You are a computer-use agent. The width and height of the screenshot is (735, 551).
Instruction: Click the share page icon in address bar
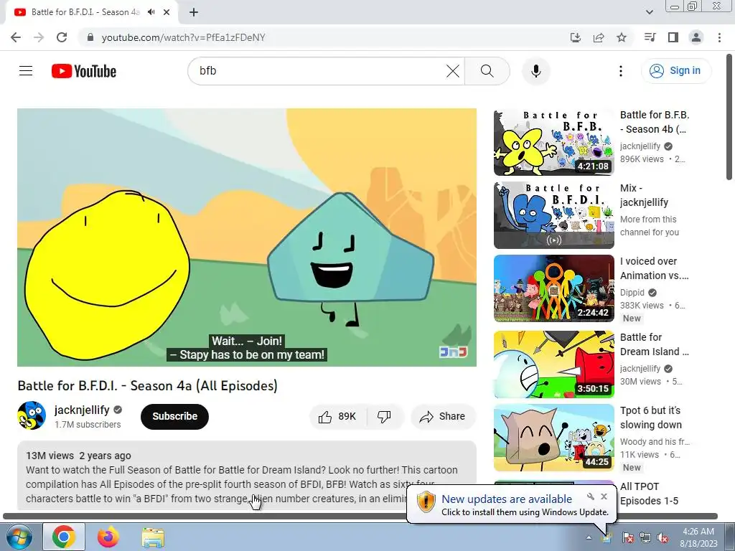[x=599, y=37]
